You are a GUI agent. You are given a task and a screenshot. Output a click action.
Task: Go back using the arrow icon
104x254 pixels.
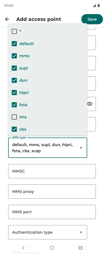coord(7,19)
